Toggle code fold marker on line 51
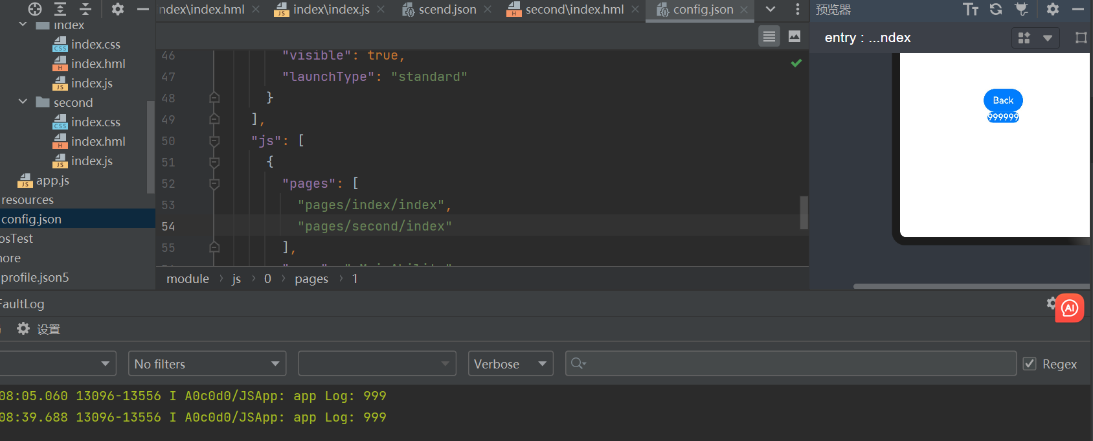 pos(214,162)
